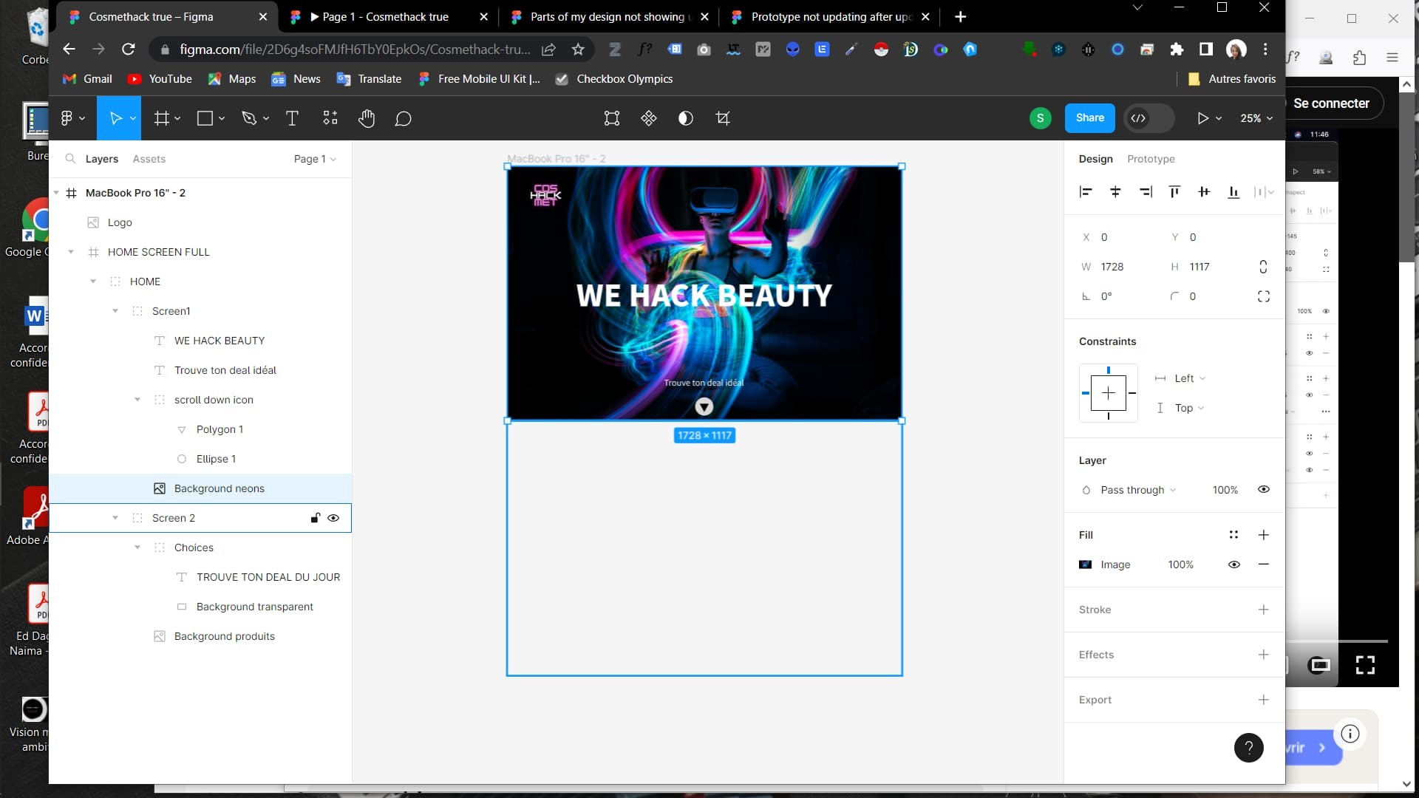Viewport: 1419px width, 798px height.
Task: Open the 25% zoom dropdown
Action: [x=1256, y=118]
